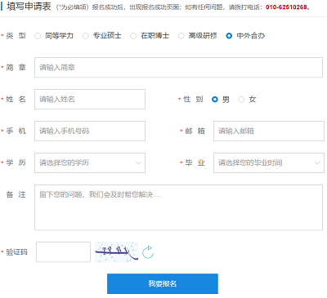Open the 毕业 graduation time dropdown

pos(269,162)
